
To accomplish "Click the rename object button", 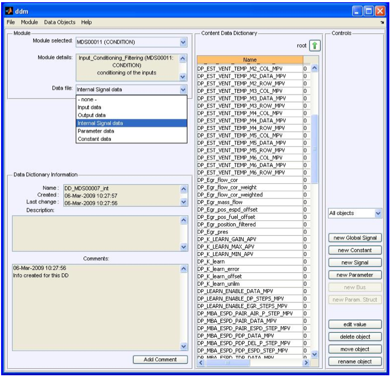I will tap(355, 362).
